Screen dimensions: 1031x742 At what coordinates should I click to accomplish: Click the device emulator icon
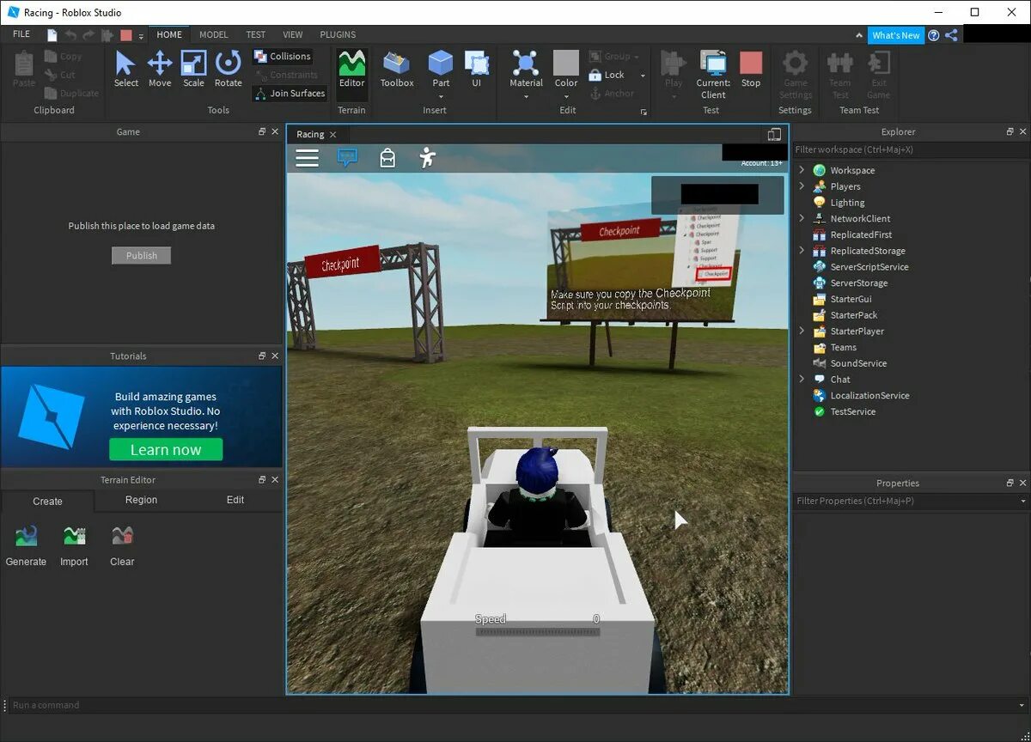pos(774,135)
